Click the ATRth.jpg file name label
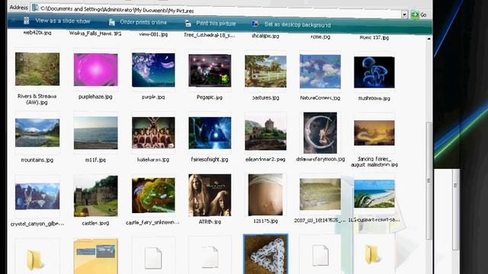The width and height of the screenshot is (488, 274). (x=210, y=221)
